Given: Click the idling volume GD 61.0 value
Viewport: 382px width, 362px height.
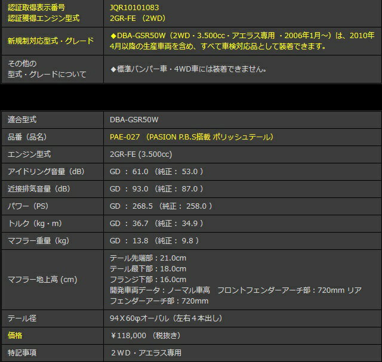Looking at the screenshot, I should pyautogui.click(x=157, y=171).
